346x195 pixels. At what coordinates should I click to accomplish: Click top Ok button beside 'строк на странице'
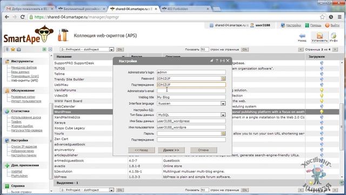244,49
